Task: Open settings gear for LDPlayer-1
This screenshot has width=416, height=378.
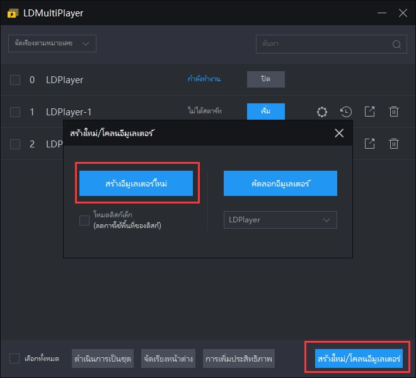Action: 322,112
